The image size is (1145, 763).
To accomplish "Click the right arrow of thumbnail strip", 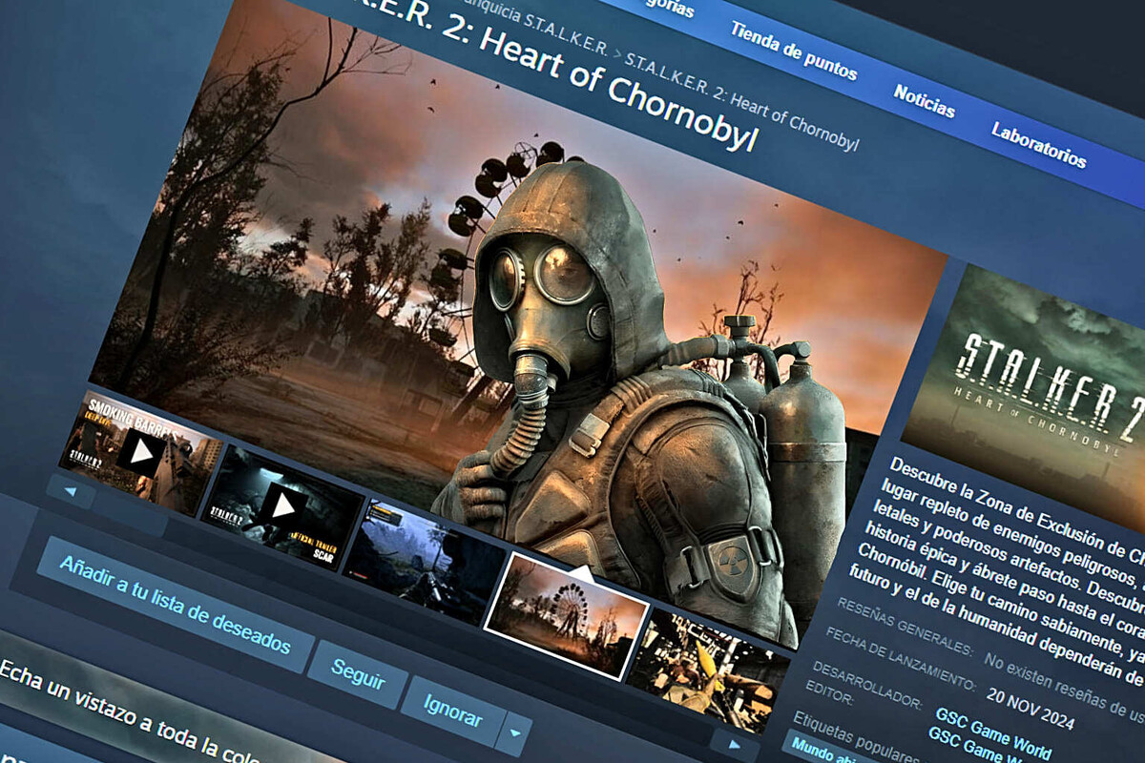I will (735, 745).
